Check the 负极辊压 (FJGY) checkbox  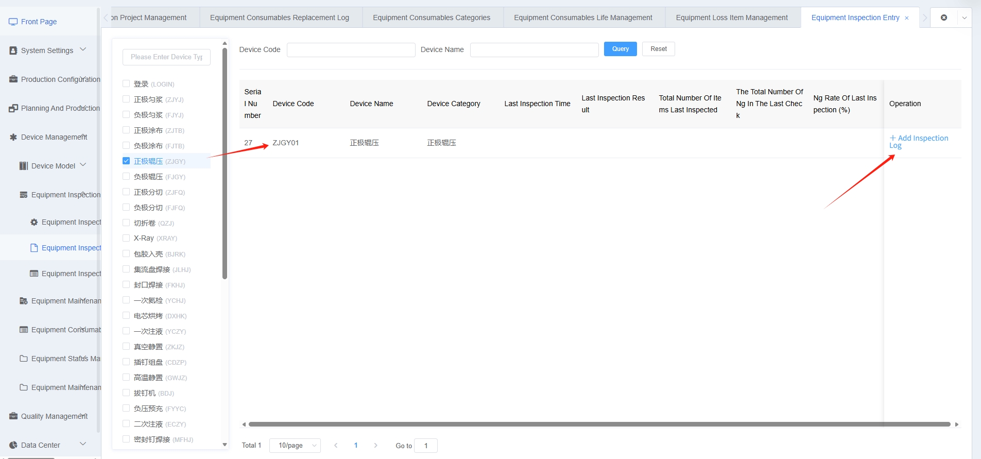pos(126,176)
